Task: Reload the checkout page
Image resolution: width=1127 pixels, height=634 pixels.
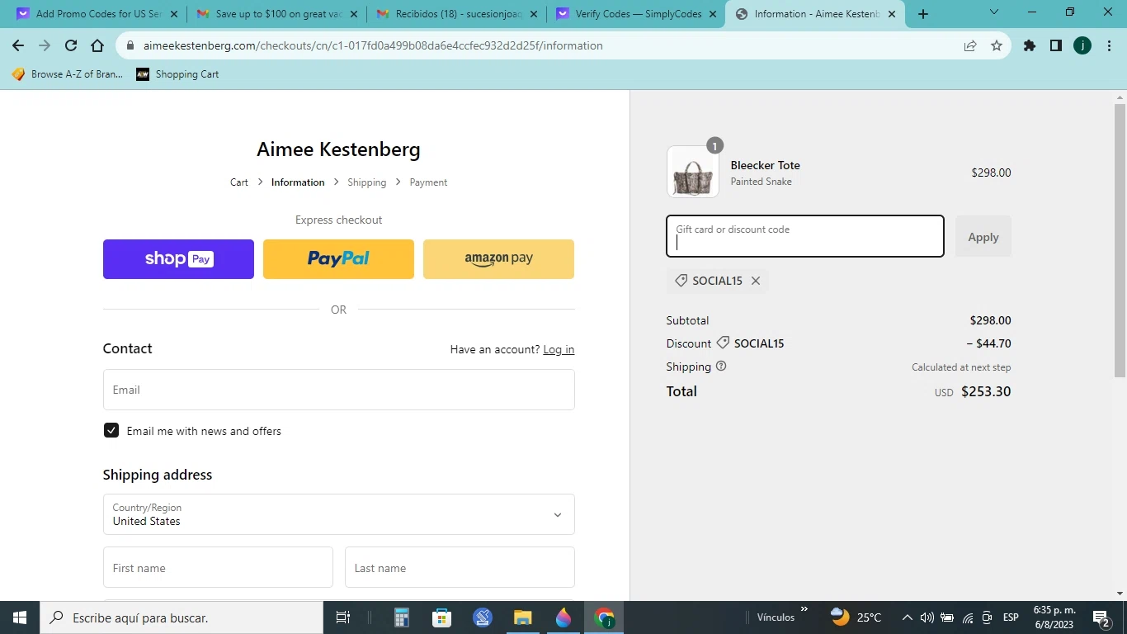Action: [x=71, y=46]
